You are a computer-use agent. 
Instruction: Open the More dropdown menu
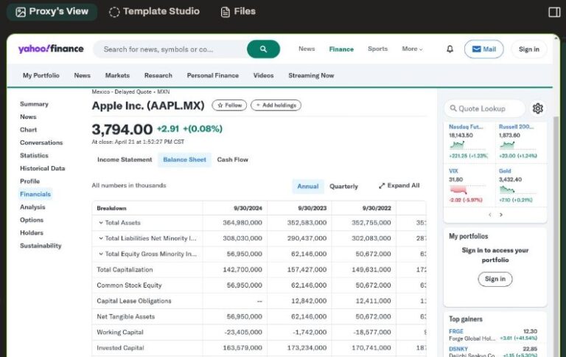click(x=412, y=49)
